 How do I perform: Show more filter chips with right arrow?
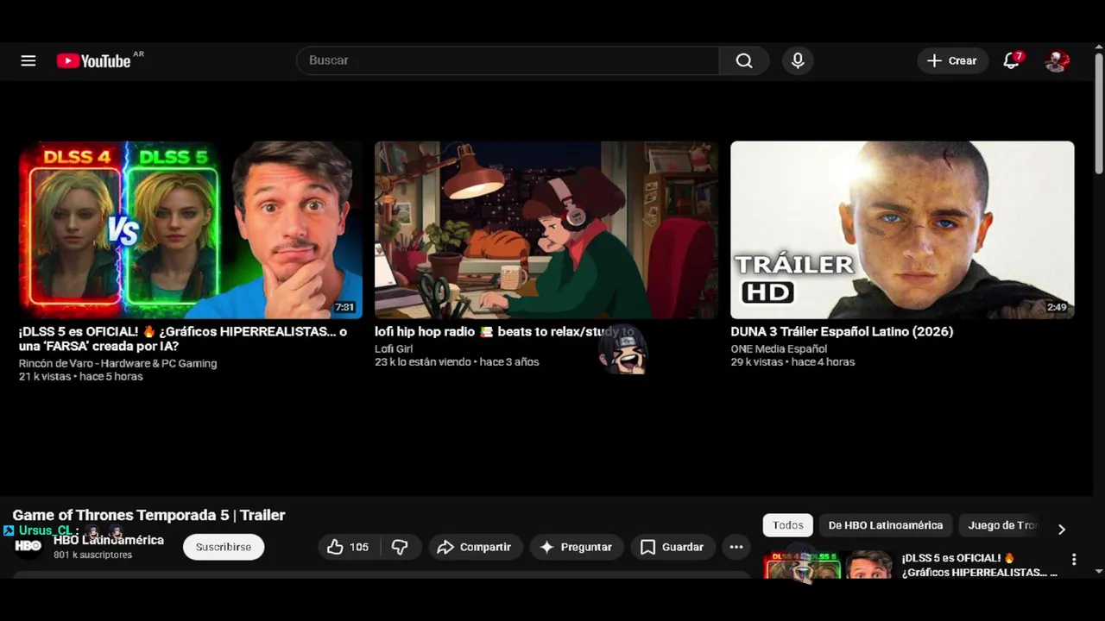[x=1062, y=529]
